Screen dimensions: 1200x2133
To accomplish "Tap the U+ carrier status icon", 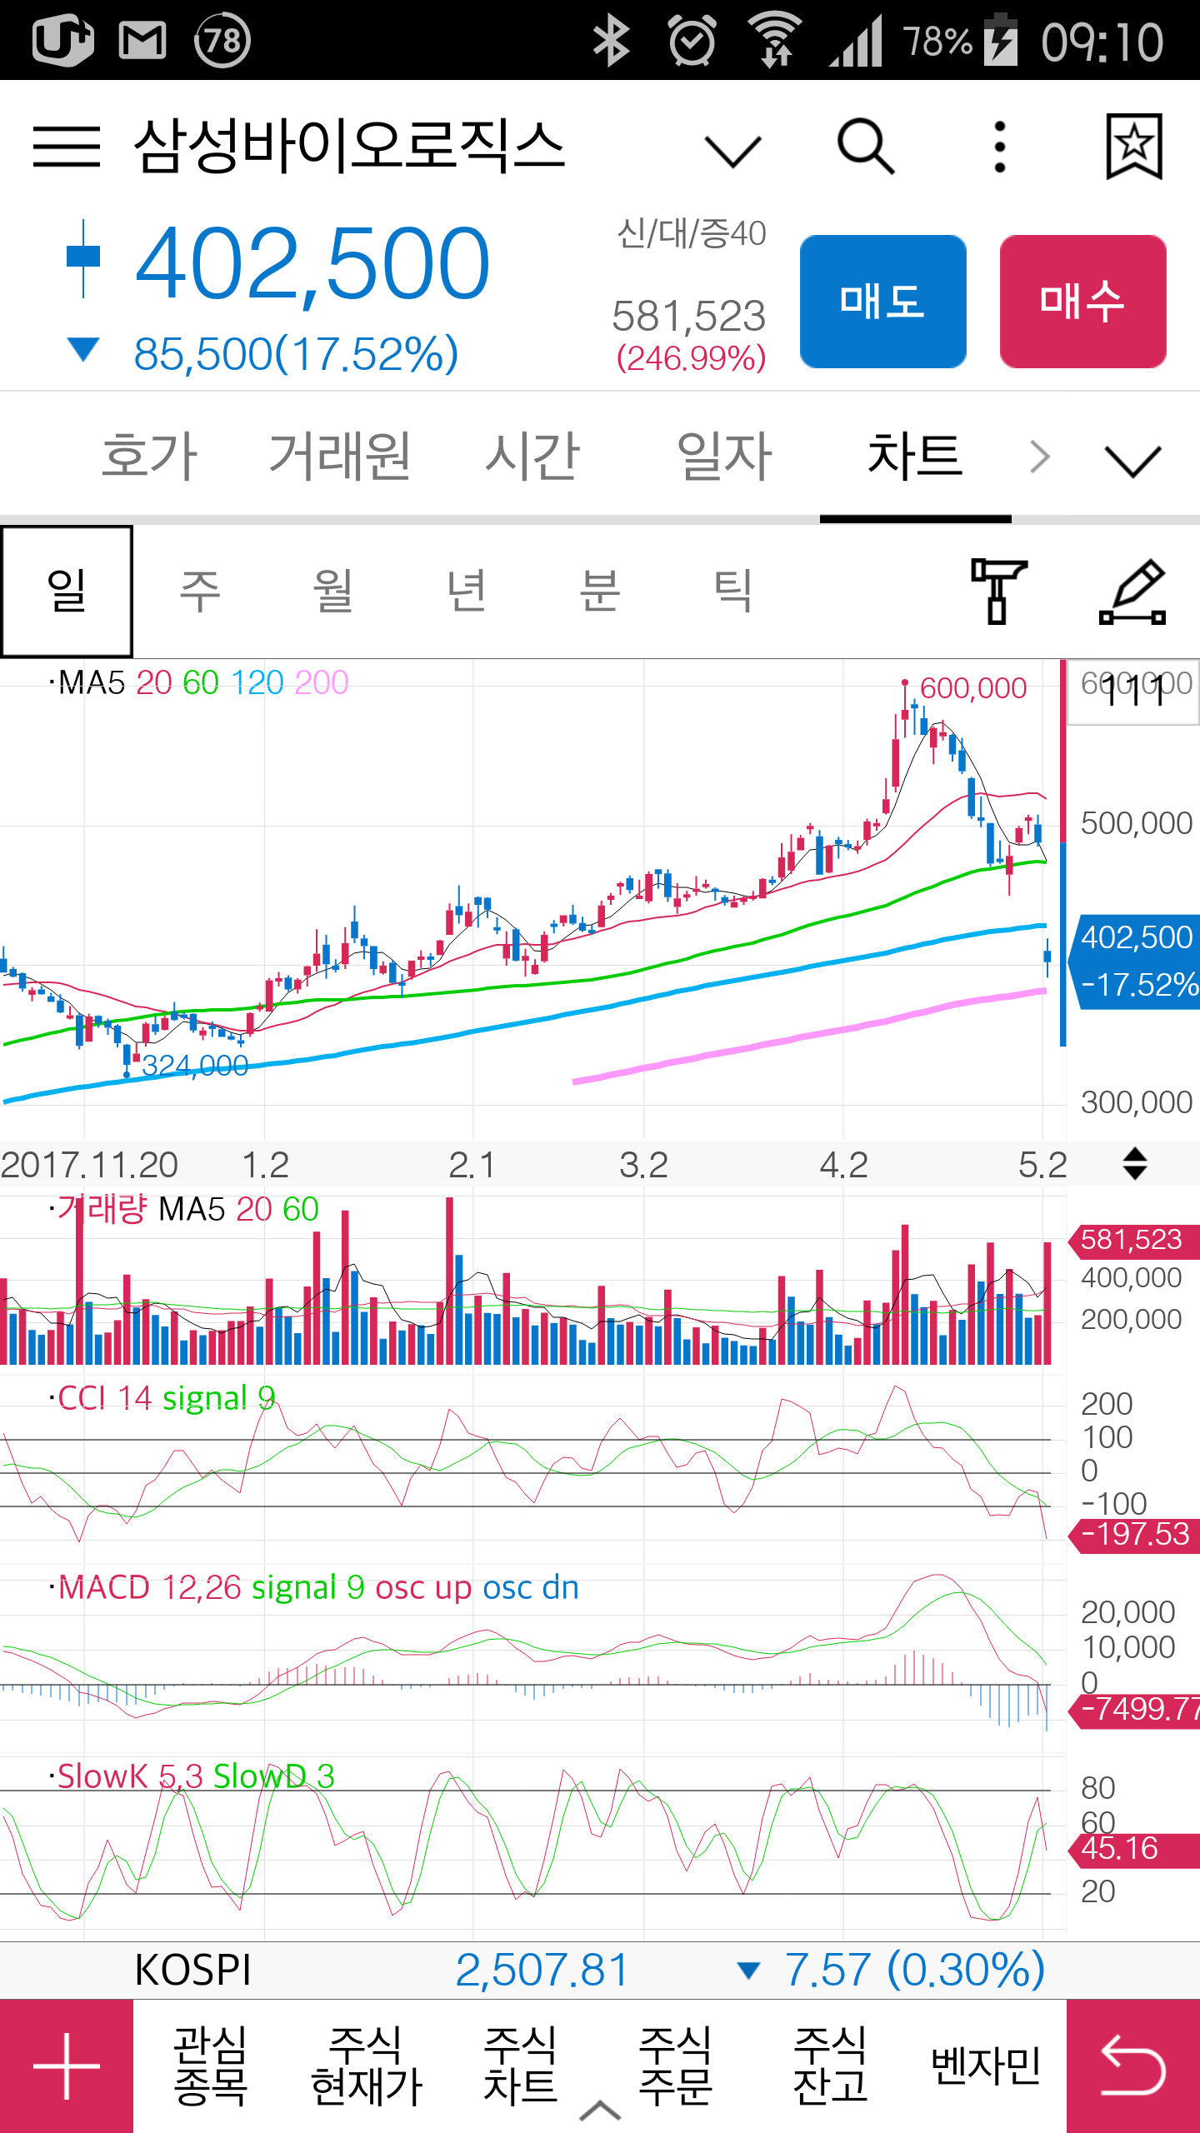I will tap(62, 40).
